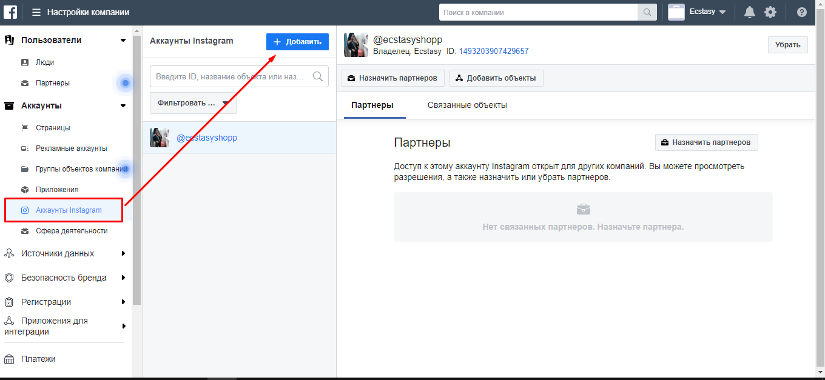Open the settings gear icon

(770, 12)
